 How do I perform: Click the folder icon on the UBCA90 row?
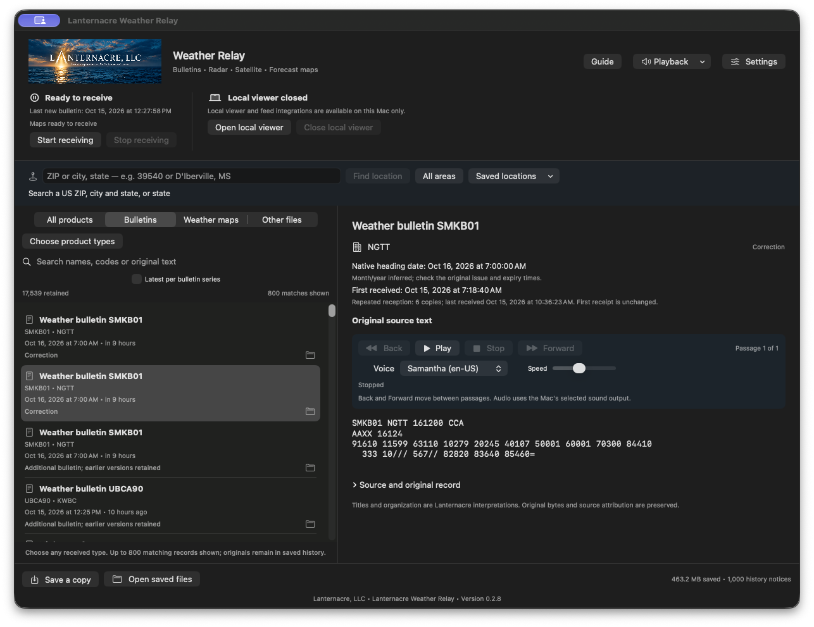[310, 524]
